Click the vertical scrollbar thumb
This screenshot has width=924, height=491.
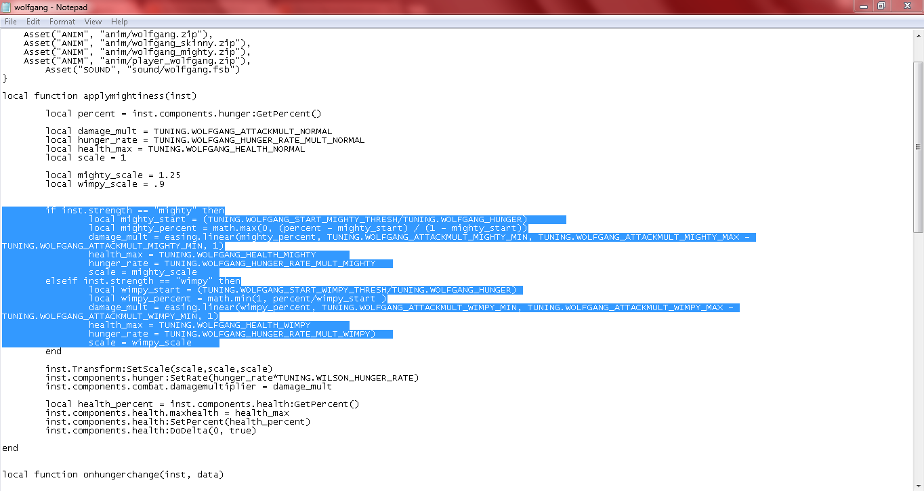[918, 147]
